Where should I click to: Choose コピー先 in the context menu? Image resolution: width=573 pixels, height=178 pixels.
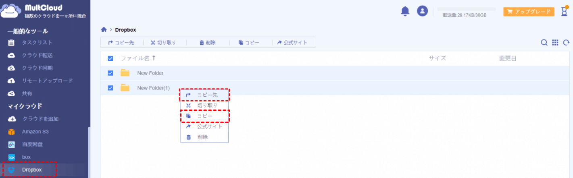coord(205,95)
